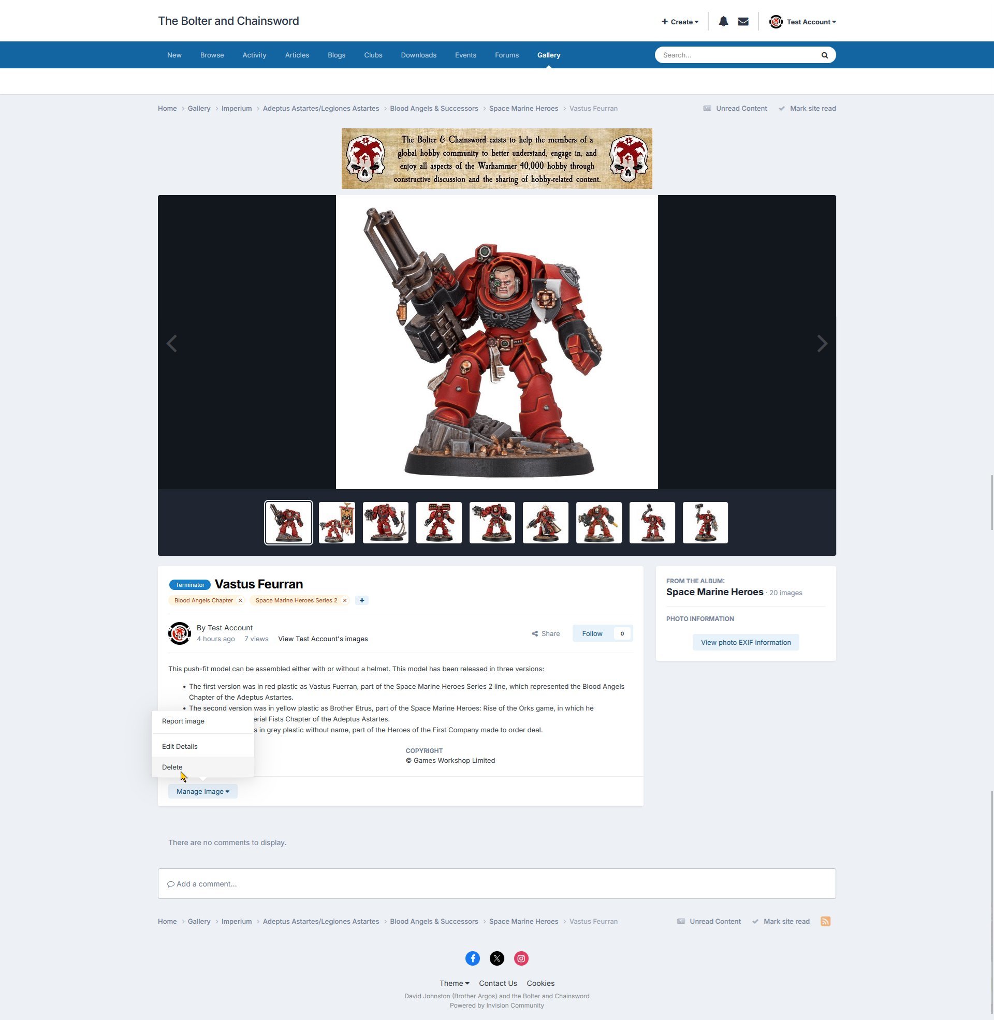Expand the Create dropdown
This screenshot has width=994, height=1020.
[680, 22]
